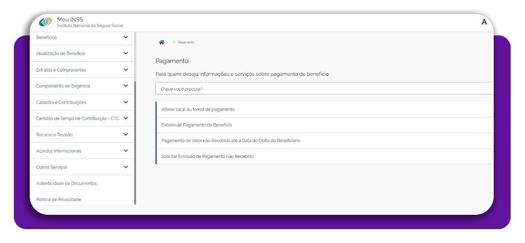Open Autenticidade de Documentos link
This screenshot has height=243, width=525.
click(x=66, y=184)
